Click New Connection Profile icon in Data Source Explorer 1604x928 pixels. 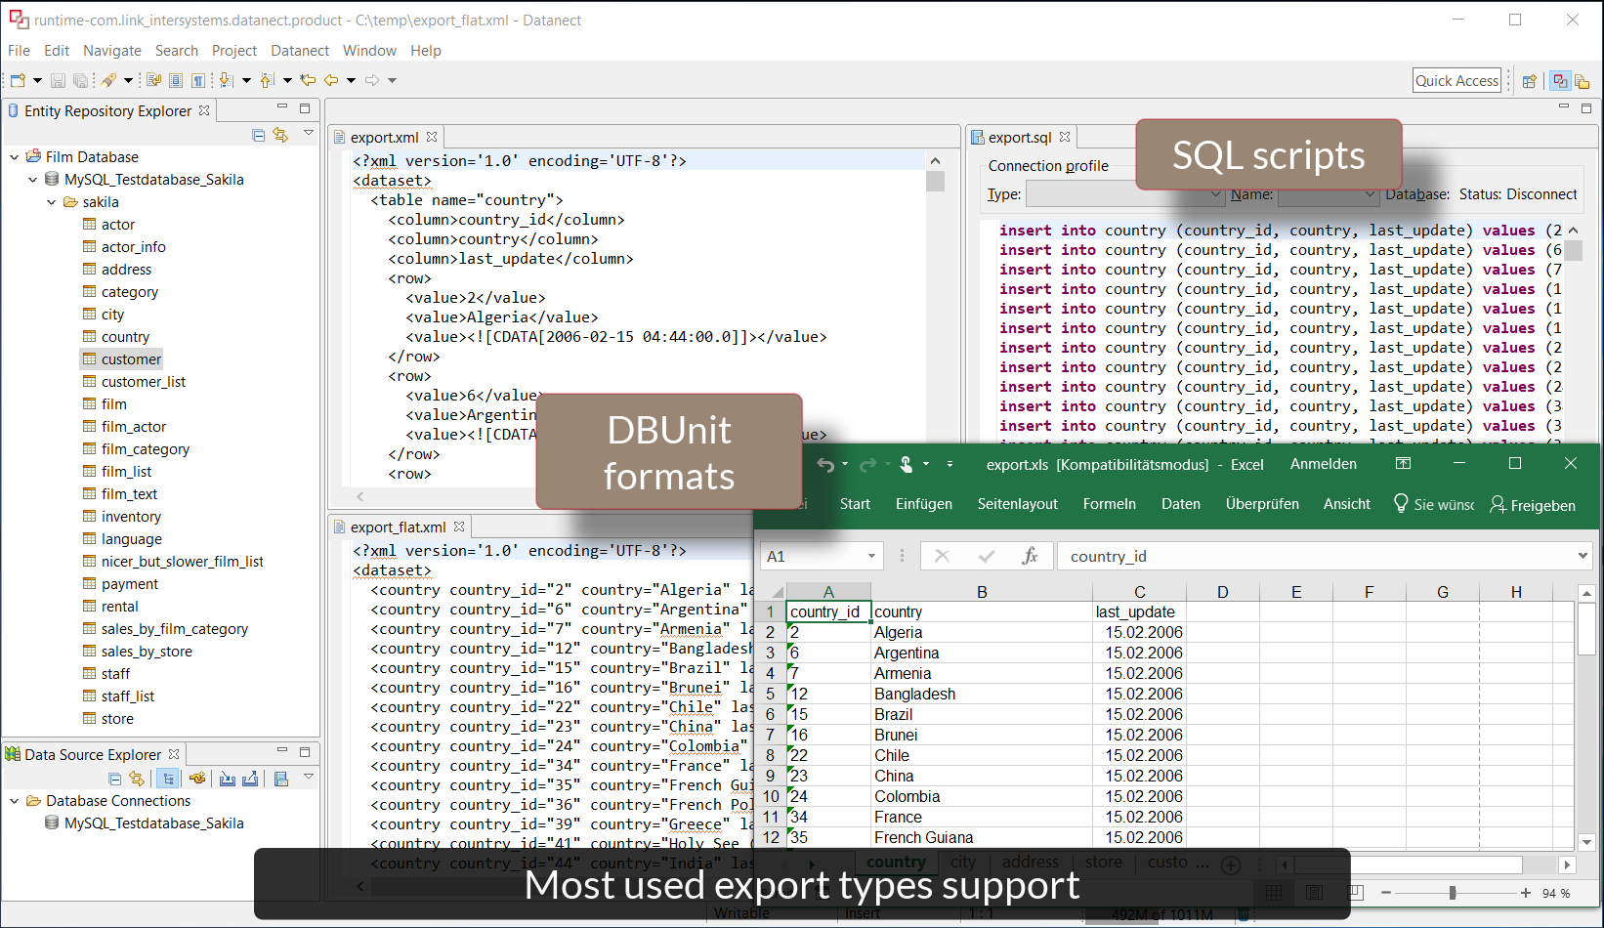click(x=197, y=779)
